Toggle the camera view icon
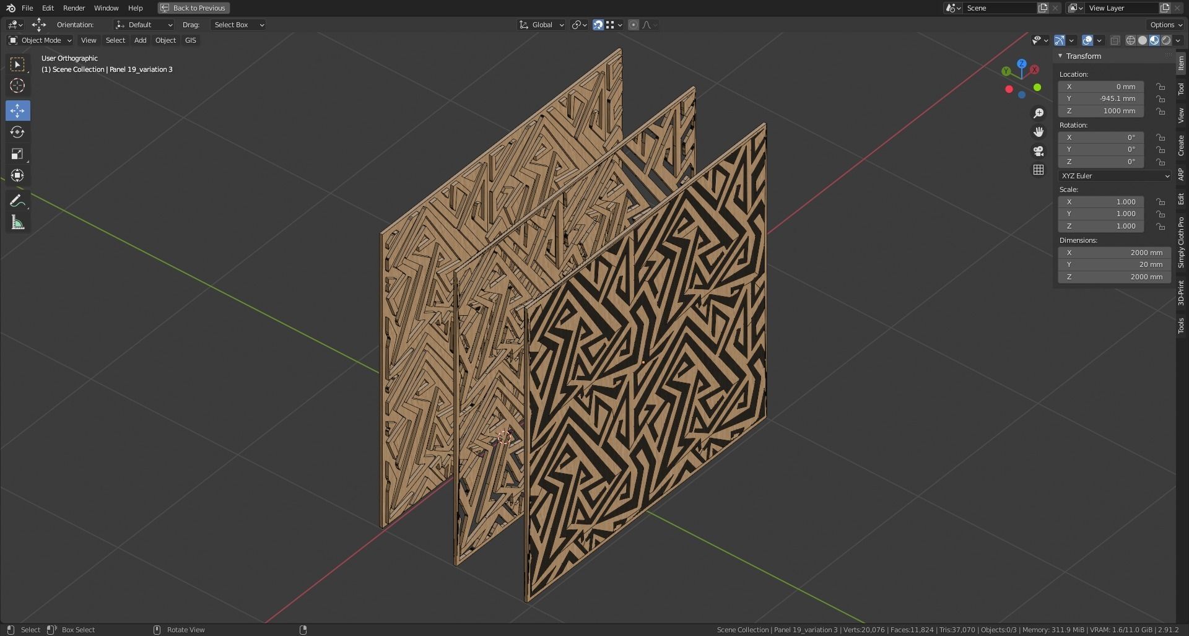Screen dimensions: 1189x636 [x=1039, y=151]
